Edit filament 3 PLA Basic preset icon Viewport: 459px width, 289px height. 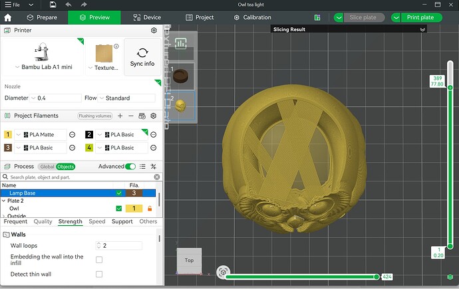72,148
